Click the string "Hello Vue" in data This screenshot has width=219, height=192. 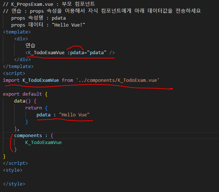pyautogui.click(x=74, y=115)
